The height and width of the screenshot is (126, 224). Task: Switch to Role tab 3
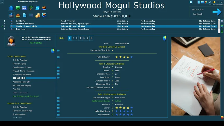pyautogui.click(x=77, y=38)
